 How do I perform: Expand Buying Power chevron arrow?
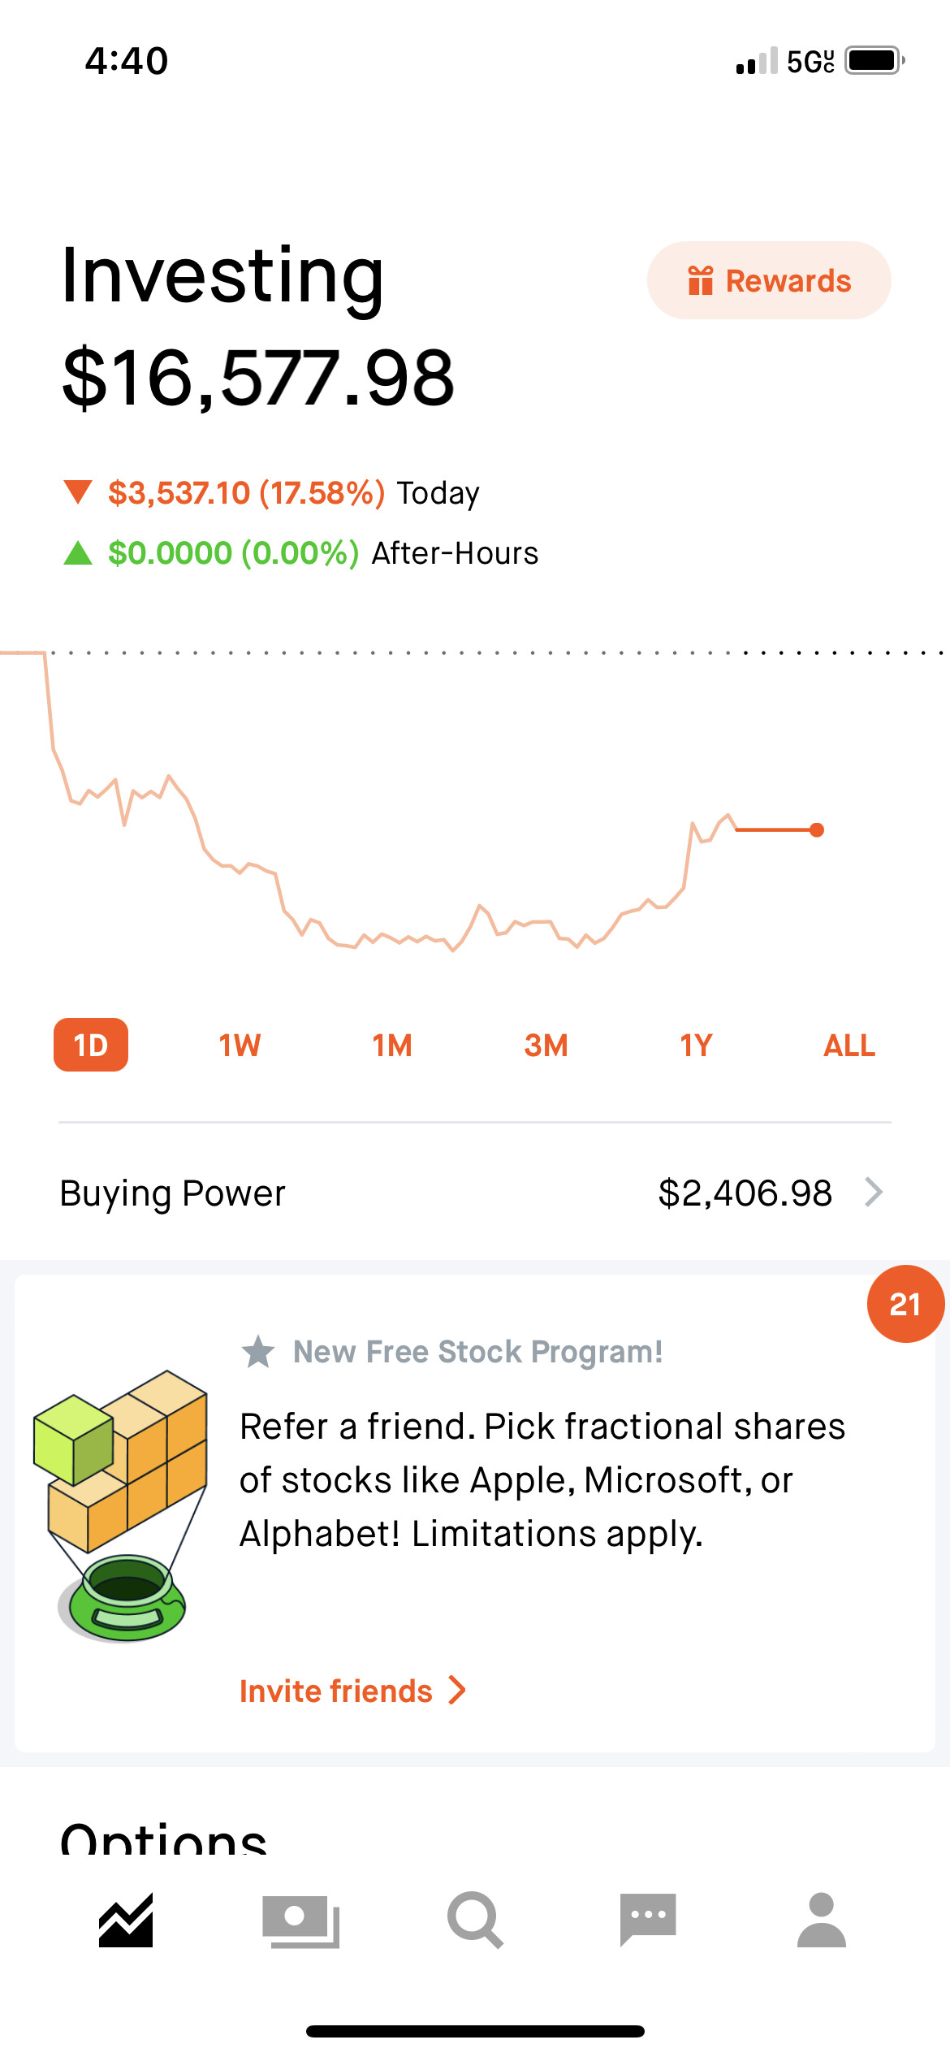click(874, 1193)
